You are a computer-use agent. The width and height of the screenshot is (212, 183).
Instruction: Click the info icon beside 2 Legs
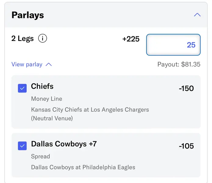(42, 39)
